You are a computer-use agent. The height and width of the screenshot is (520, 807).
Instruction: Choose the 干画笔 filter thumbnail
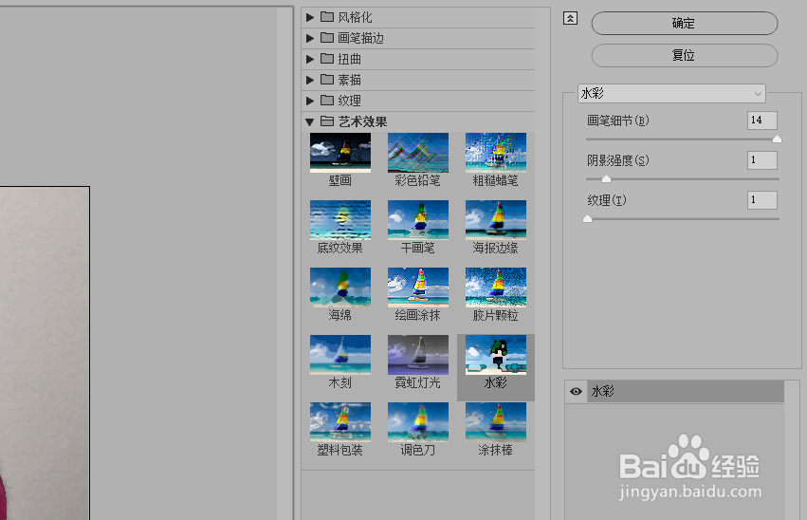point(418,220)
